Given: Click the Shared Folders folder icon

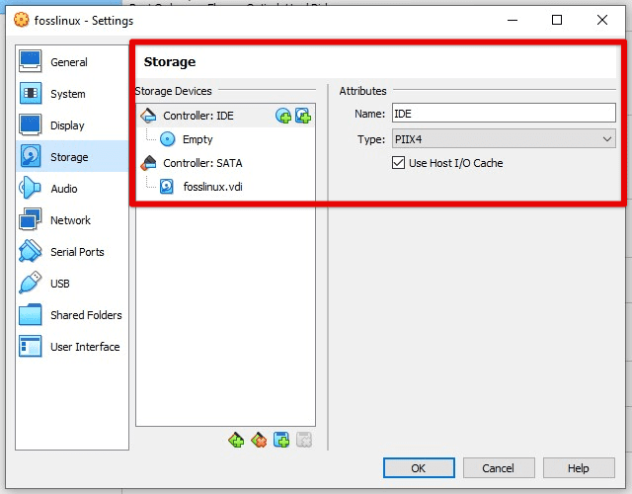Looking at the screenshot, I should click(x=31, y=314).
